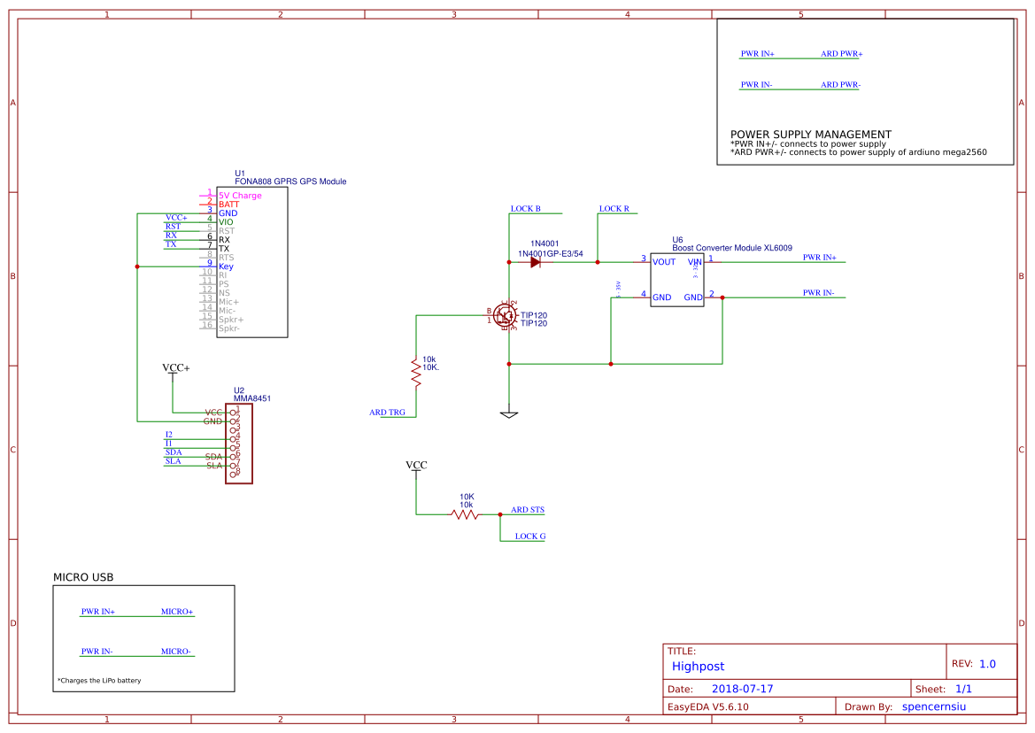Click the 10K resistor beside ARD STS
The image size is (1035, 733).
(465, 513)
